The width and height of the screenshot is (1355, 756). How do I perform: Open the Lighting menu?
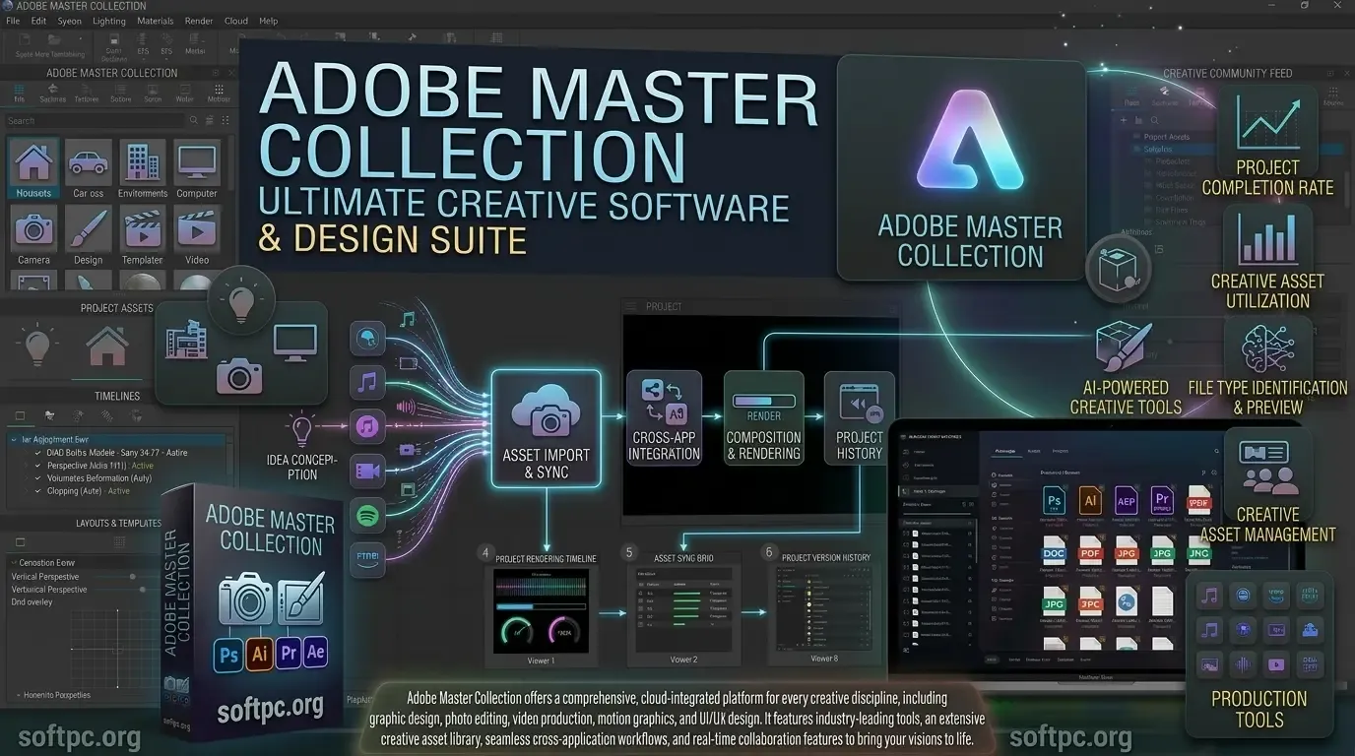tap(108, 21)
